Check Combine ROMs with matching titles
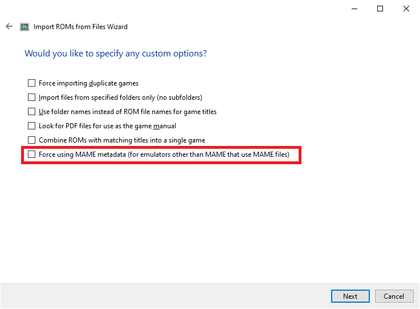The width and height of the screenshot is (420, 309). [x=31, y=140]
